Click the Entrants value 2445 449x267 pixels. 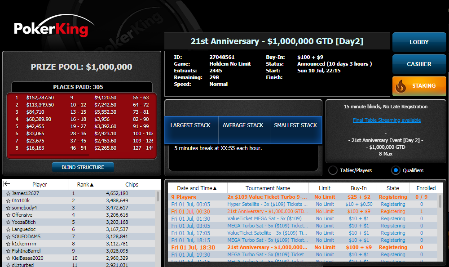(216, 71)
